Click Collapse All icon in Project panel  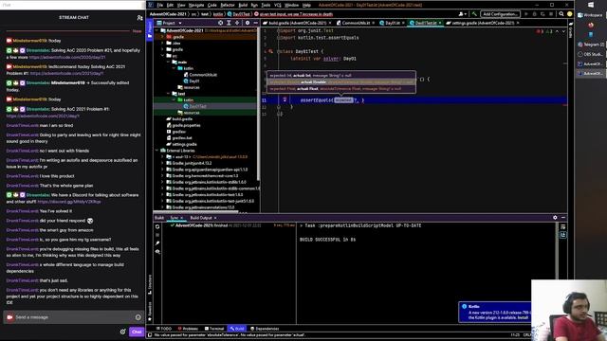pyautogui.click(x=237, y=23)
